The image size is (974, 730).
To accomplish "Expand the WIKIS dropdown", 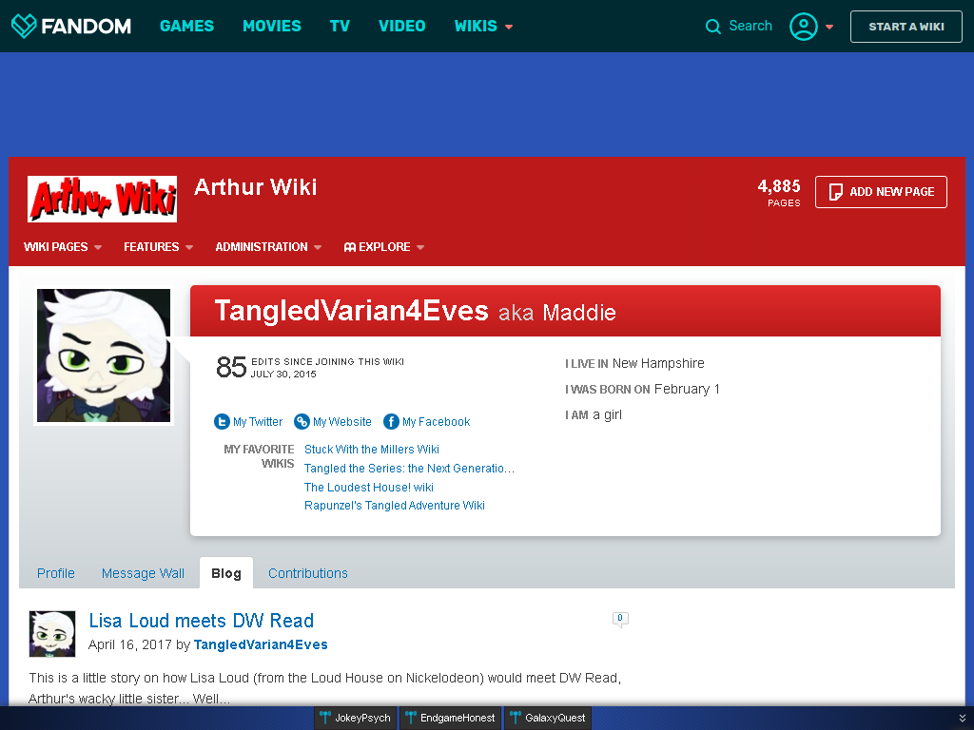I will [x=483, y=26].
